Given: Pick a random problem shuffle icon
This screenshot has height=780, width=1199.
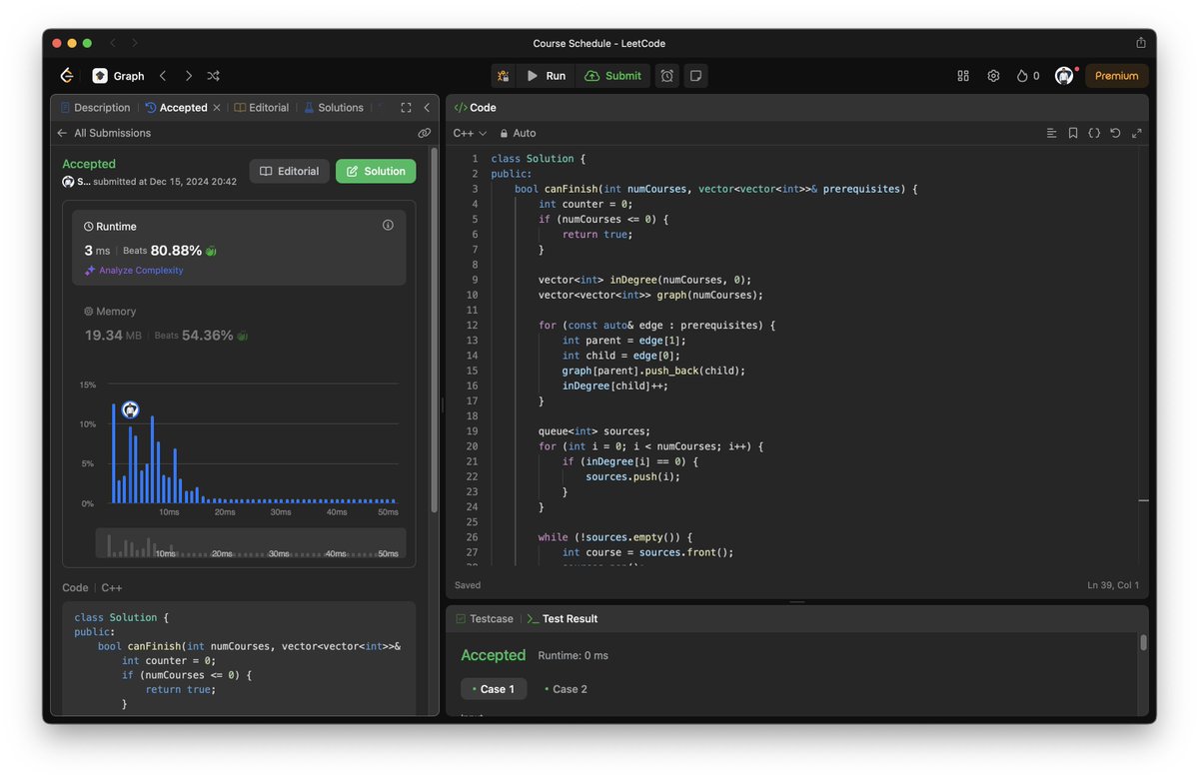Looking at the screenshot, I should [x=214, y=76].
